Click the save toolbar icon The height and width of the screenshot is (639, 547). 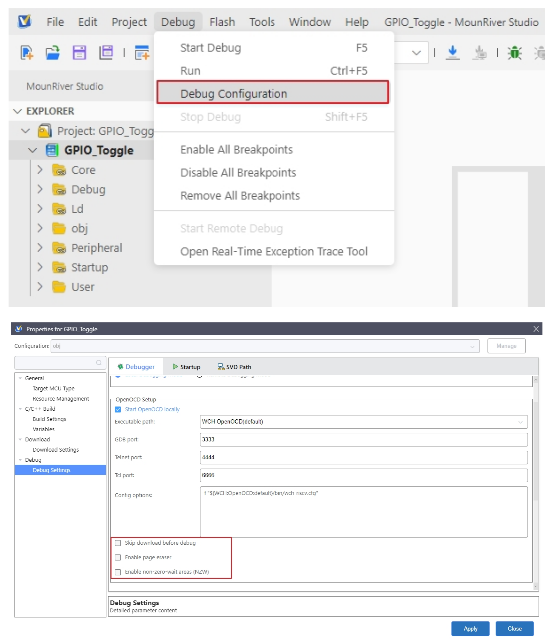(x=79, y=52)
